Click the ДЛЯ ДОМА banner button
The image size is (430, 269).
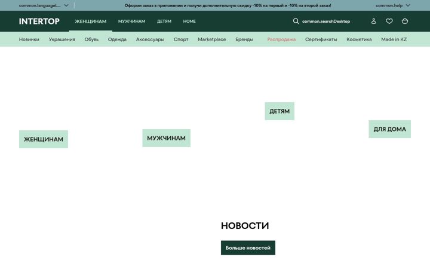click(x=389, y=129)
